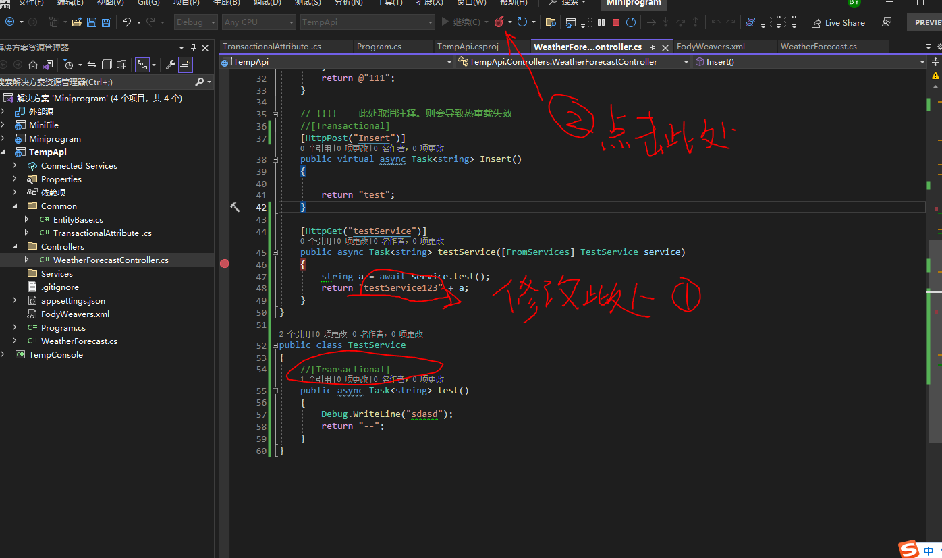Collapse All items in Solution Explorer
The image size is (942, 558).
[x=107, y=64]
